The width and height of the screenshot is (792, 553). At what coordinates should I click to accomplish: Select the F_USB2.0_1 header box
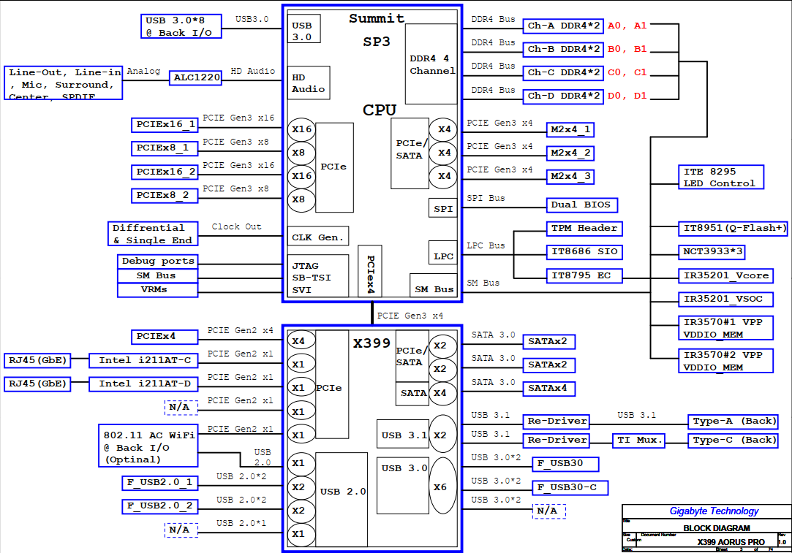point(160,483)
